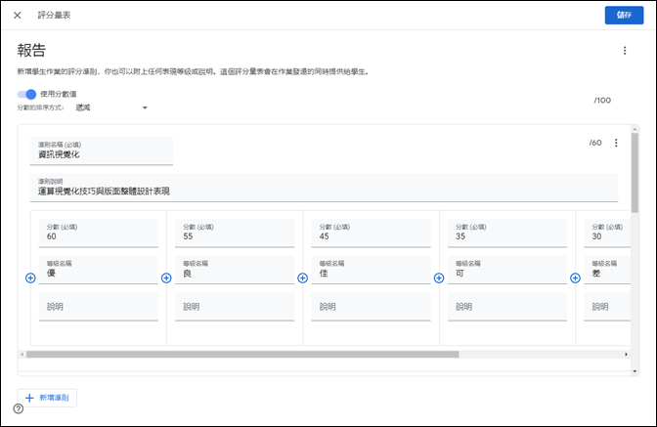657x427 pixels.
Task: Click the points field showing 30
Action: tap(607, 233)
